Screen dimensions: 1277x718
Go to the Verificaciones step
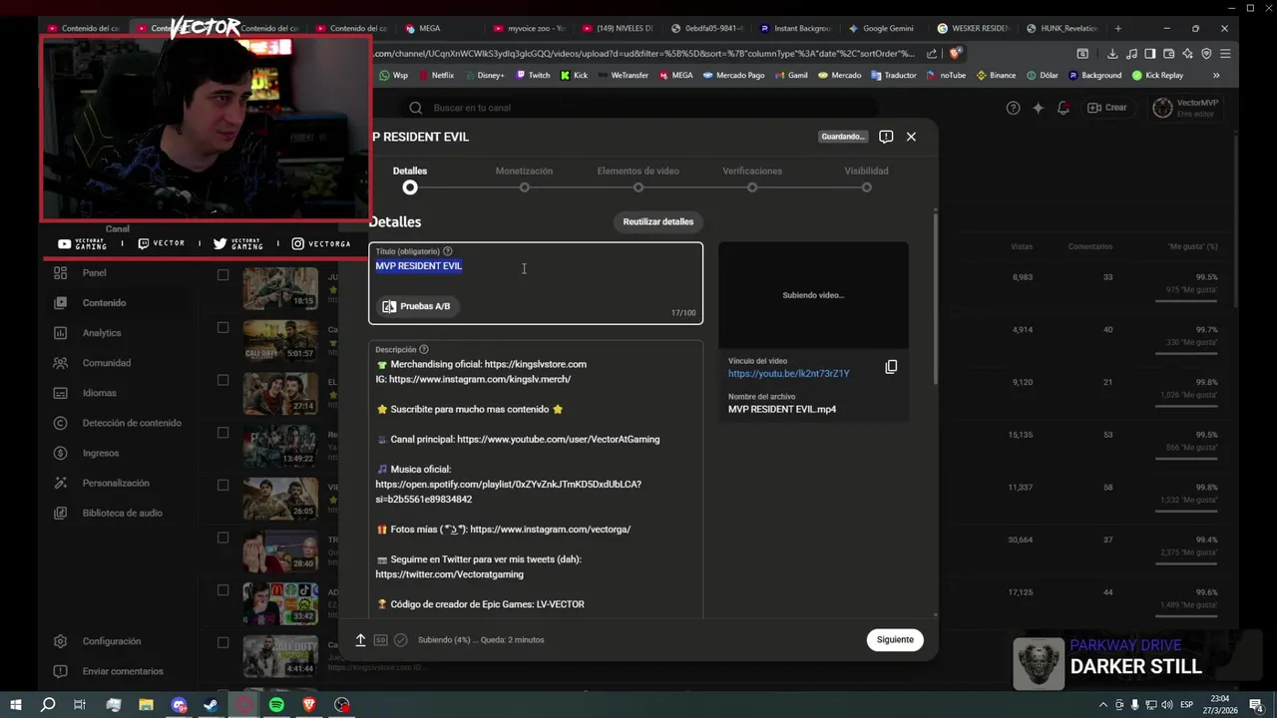(752, 179)
